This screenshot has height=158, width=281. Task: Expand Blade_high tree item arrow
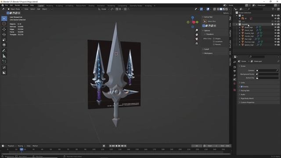[240, 27]
